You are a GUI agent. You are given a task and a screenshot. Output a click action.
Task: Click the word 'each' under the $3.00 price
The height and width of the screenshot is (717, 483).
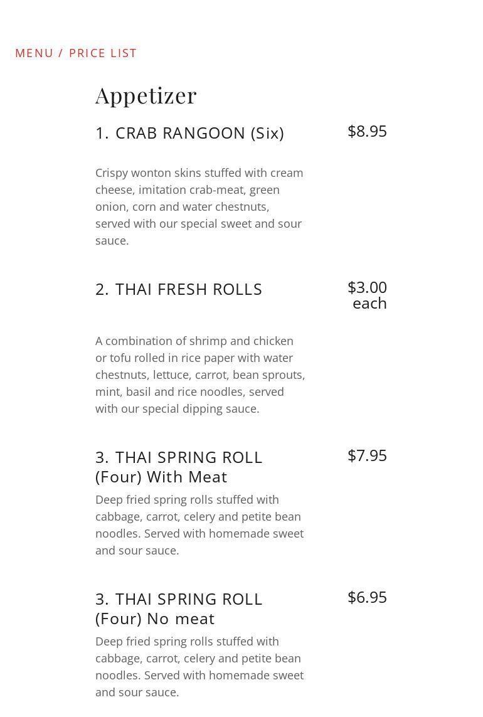point(369,303)
